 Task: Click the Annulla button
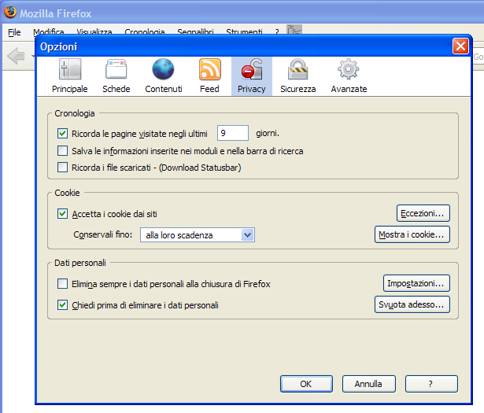click(x=368, y=384)
